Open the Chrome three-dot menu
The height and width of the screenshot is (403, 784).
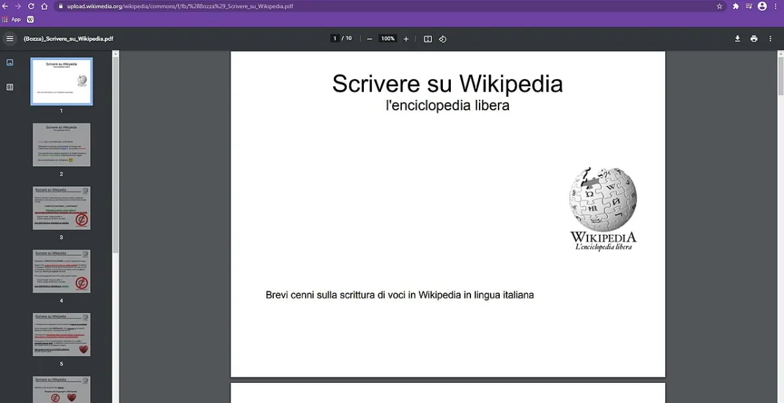[776, 6]
